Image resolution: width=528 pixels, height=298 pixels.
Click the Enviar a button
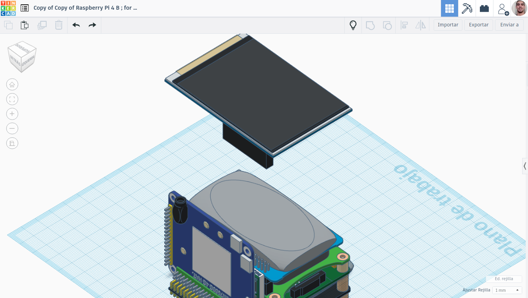pyautogui.click(x=509, y=25)
